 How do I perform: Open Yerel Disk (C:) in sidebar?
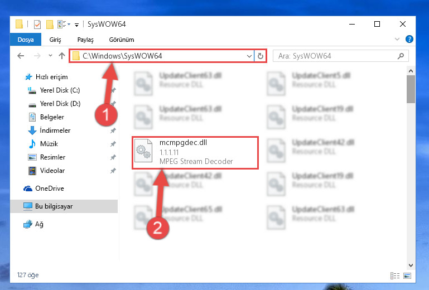[x=60, y=90]
